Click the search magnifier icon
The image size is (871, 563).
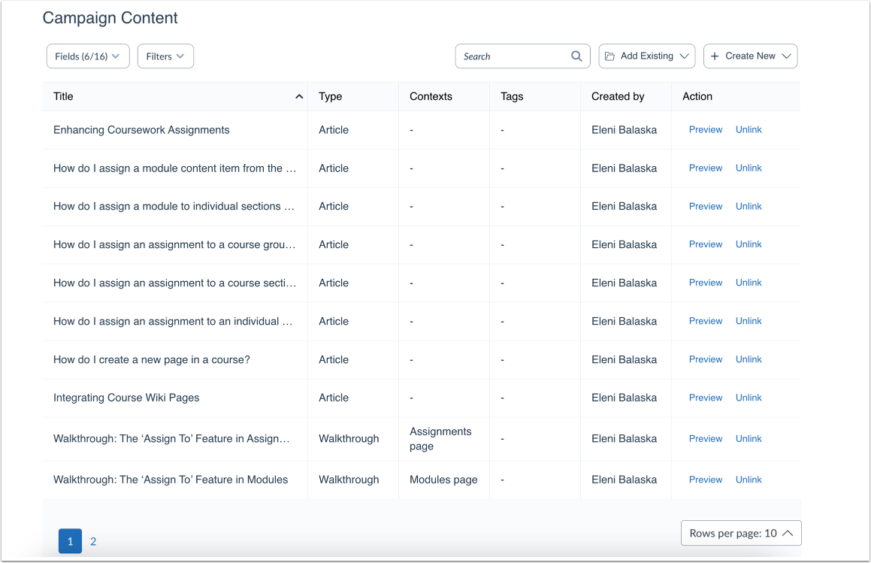(x=576, y=56)
